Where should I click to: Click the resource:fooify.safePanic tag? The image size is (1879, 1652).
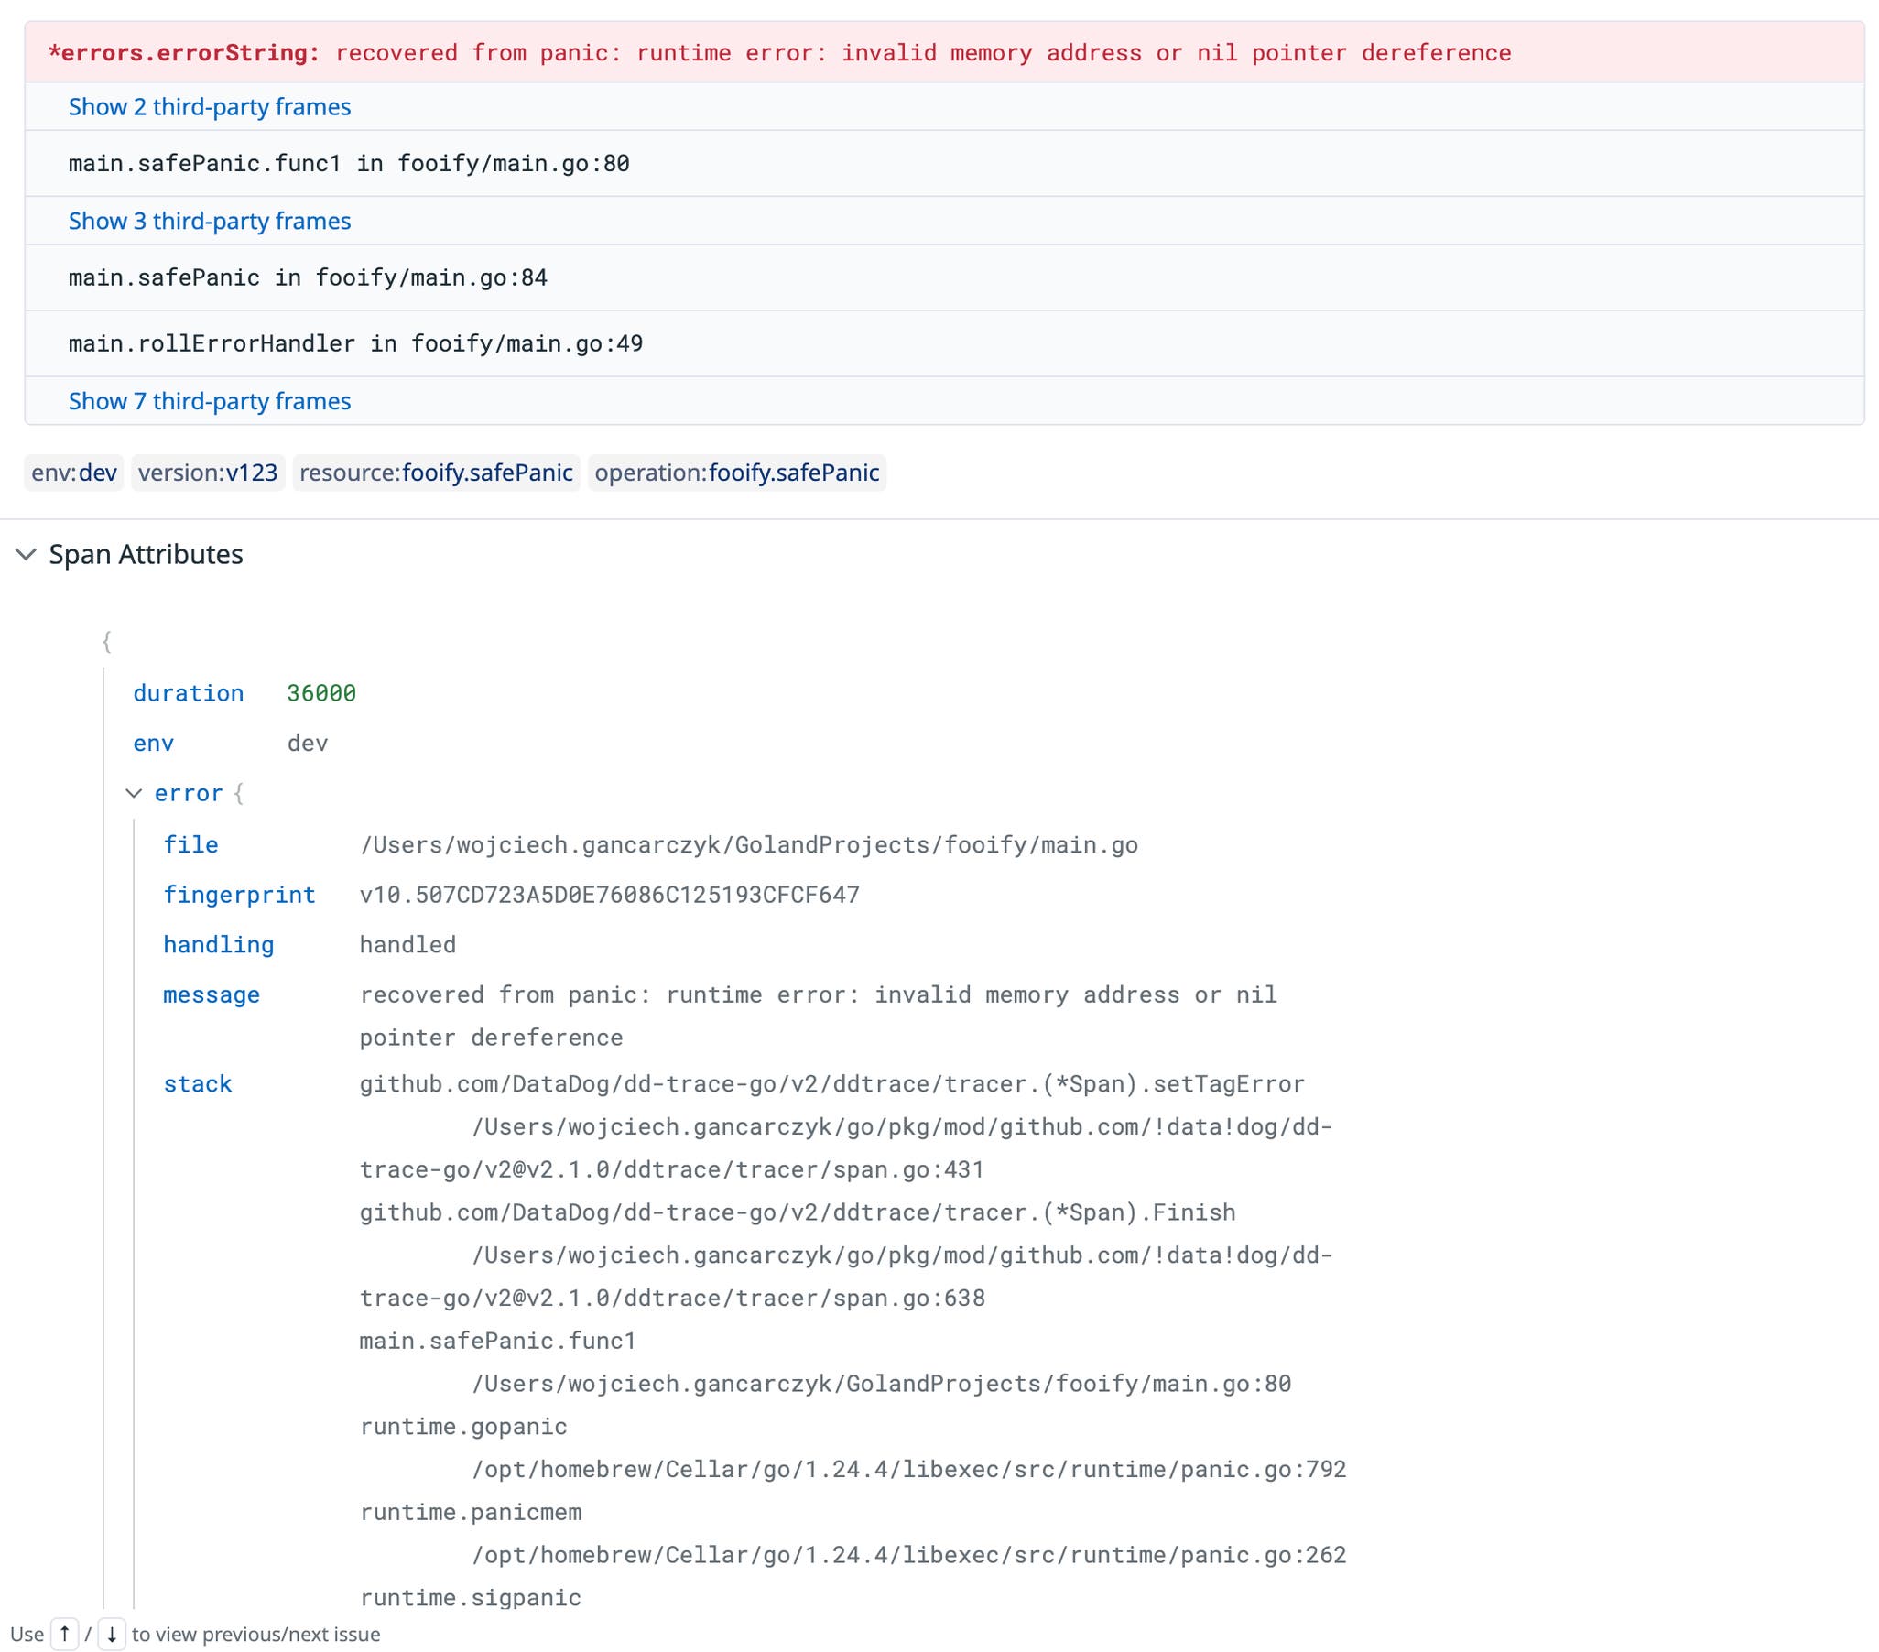coord(436,473)
